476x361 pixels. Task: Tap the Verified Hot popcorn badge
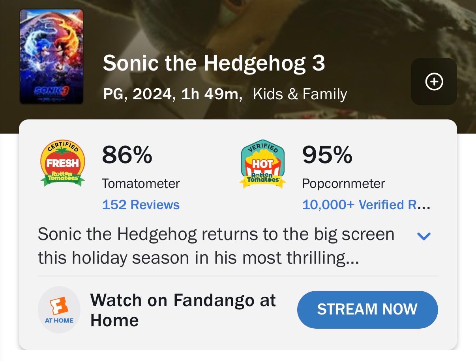(x=263, y=164)
